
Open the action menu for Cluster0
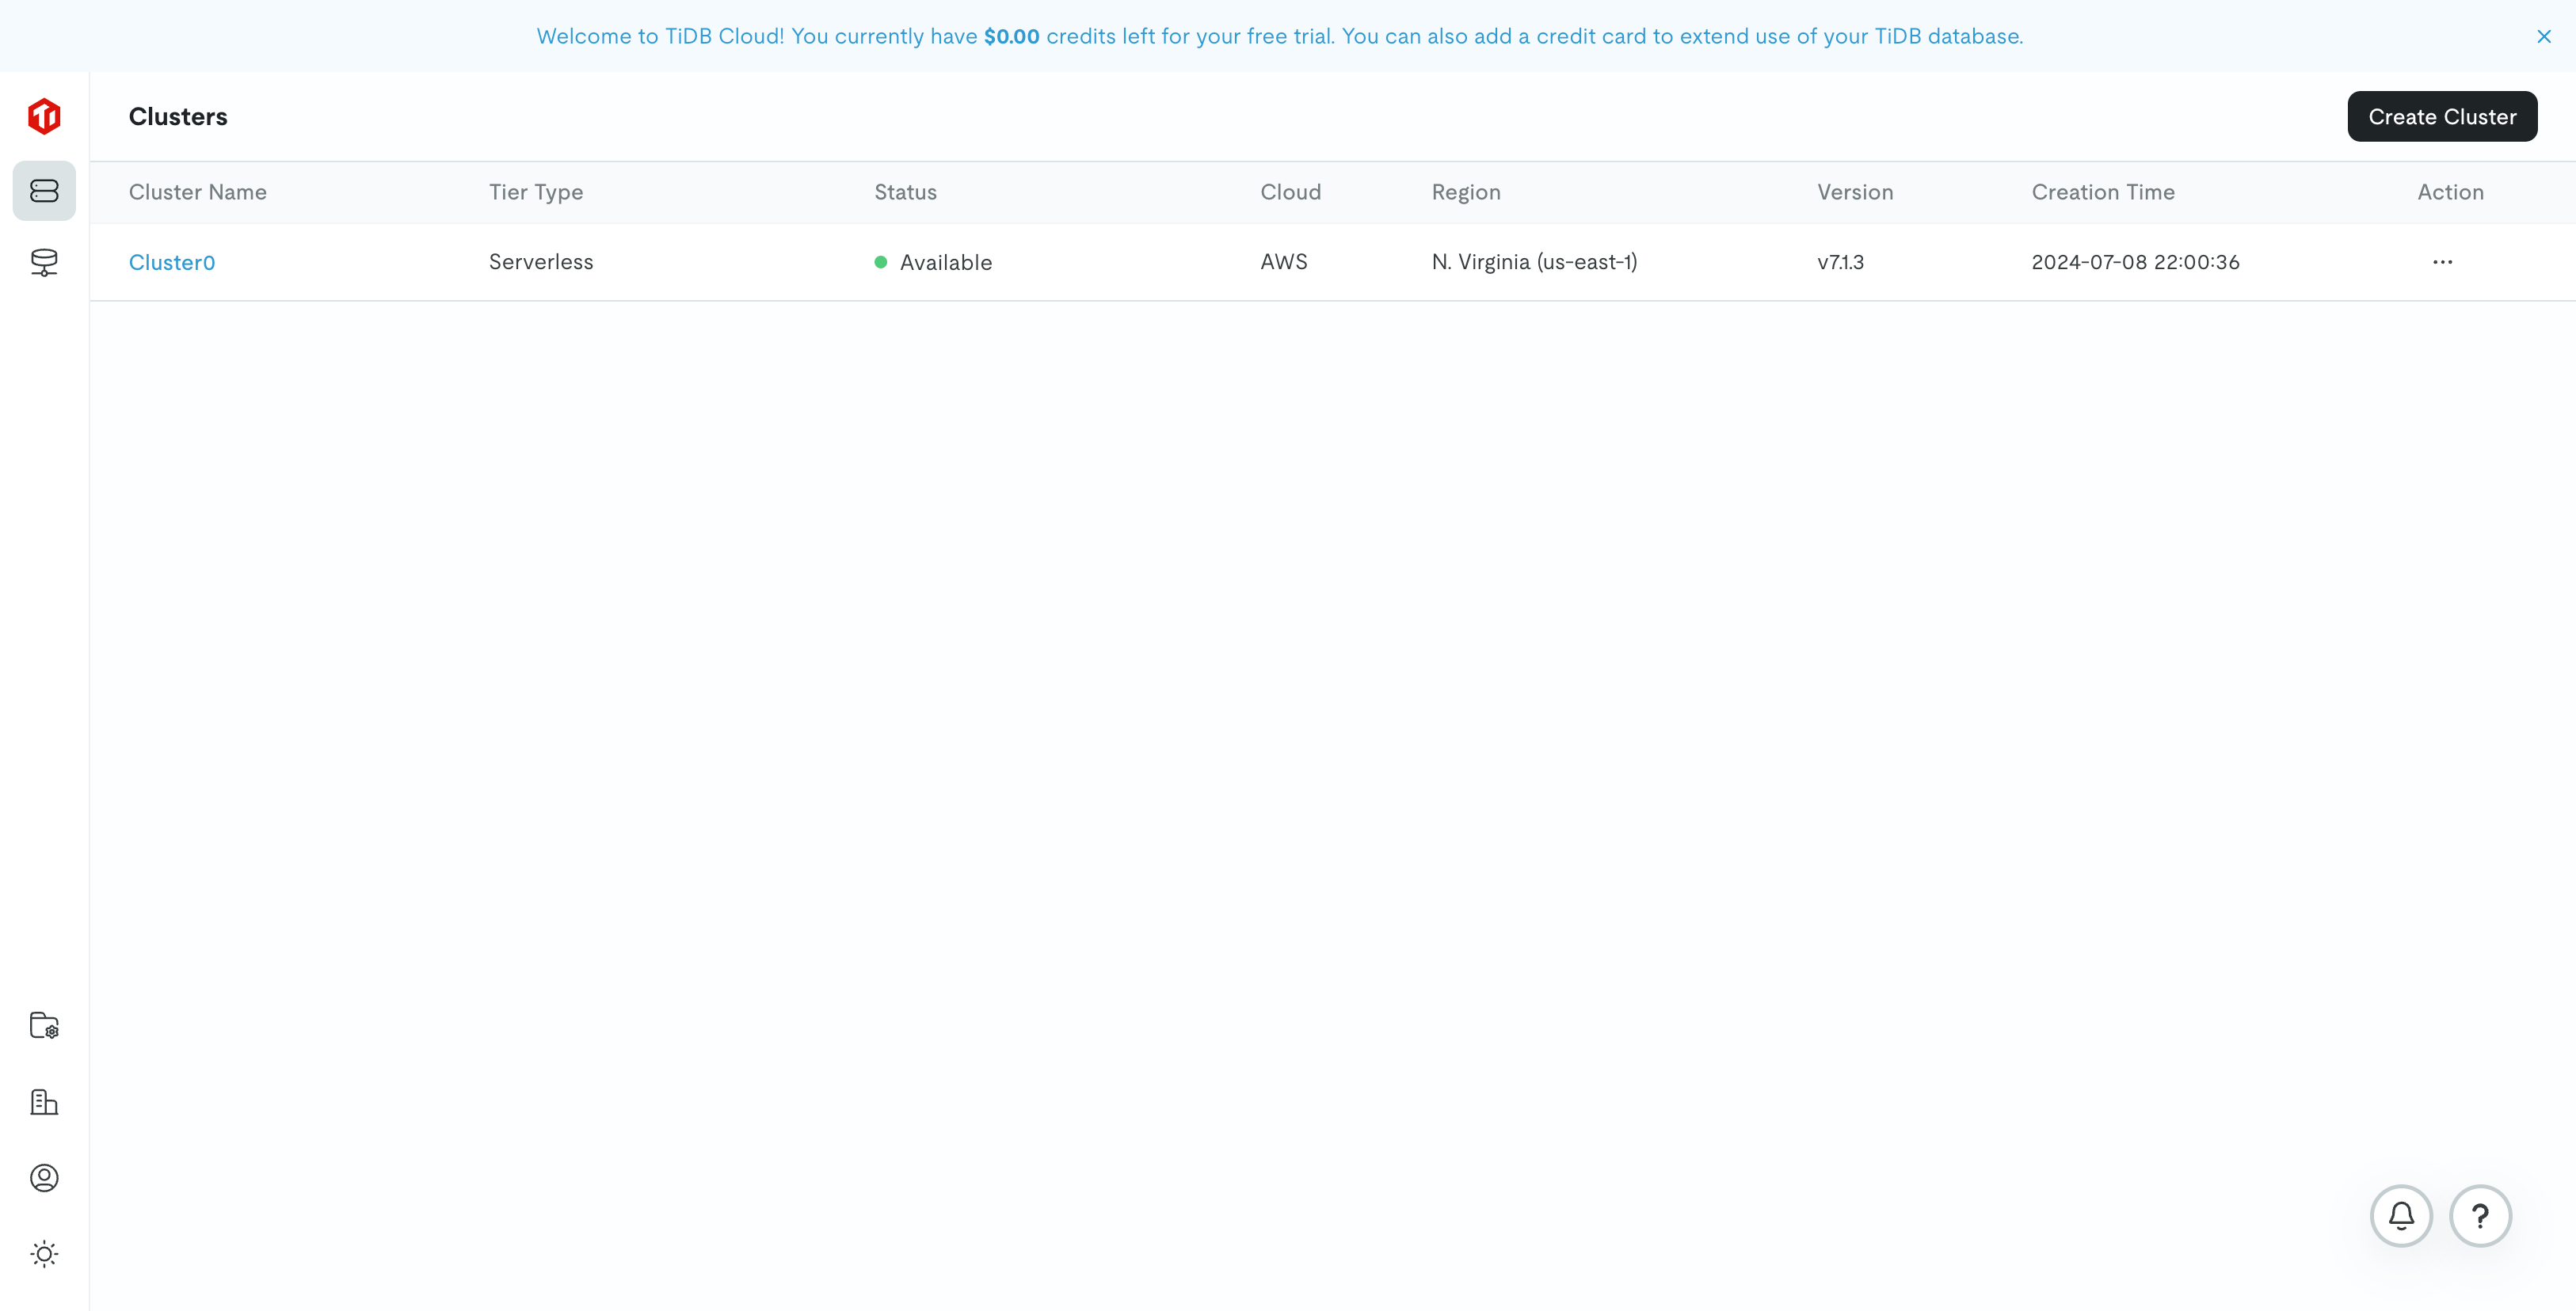pos(2442,262)
